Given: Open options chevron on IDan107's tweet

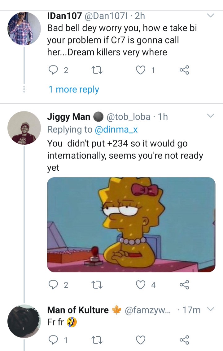Looking at the screenshot, I should pos(211,16).
